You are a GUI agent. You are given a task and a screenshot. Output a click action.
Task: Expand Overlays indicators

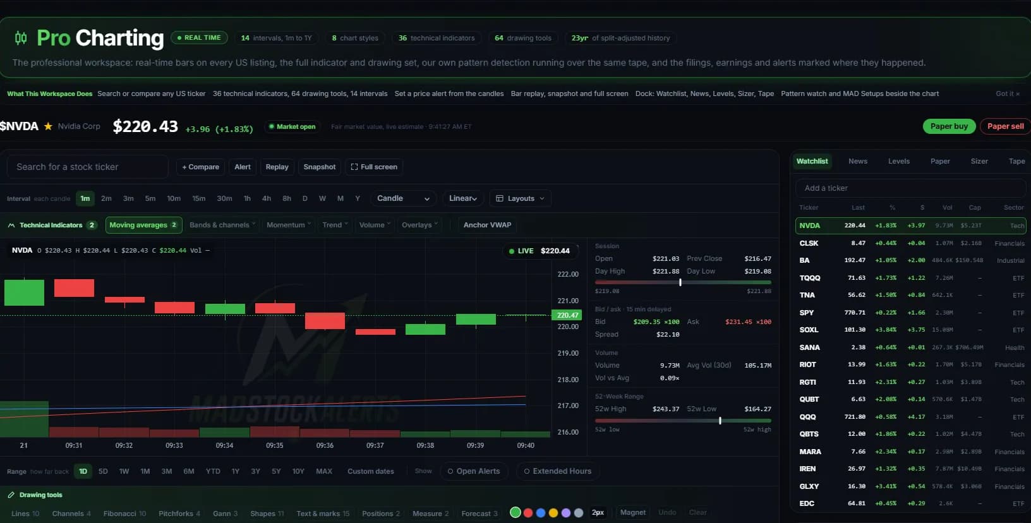click(x=419, y=225)
